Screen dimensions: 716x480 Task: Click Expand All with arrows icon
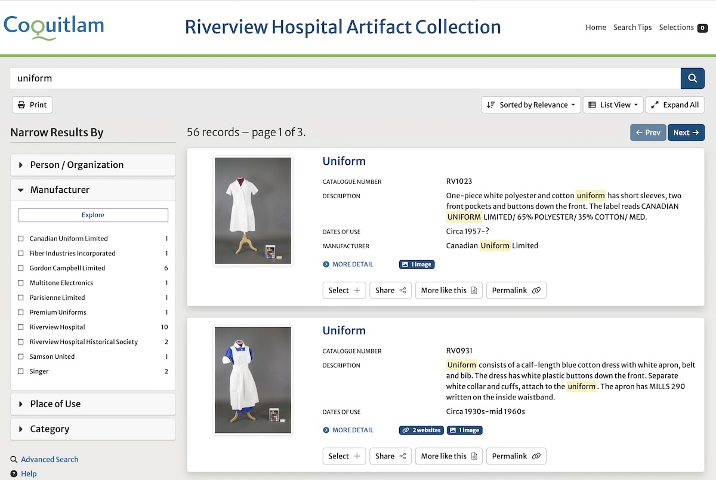pyautogui.click(x=675, y=105)
